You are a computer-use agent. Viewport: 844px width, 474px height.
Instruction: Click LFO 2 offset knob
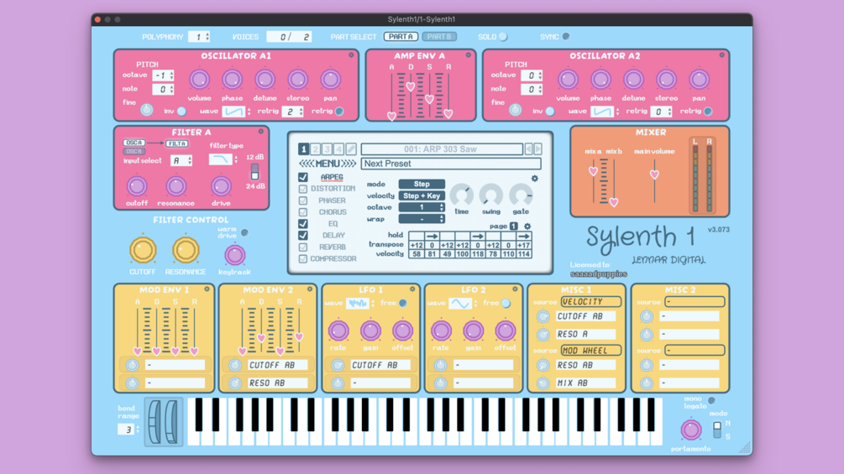(505, 331)
